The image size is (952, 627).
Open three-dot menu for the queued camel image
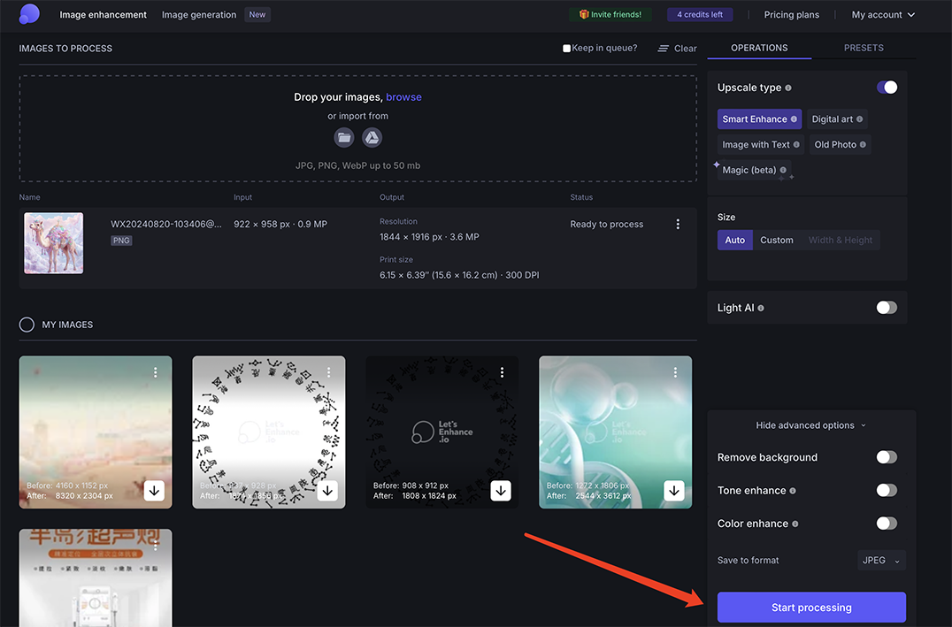678,225
